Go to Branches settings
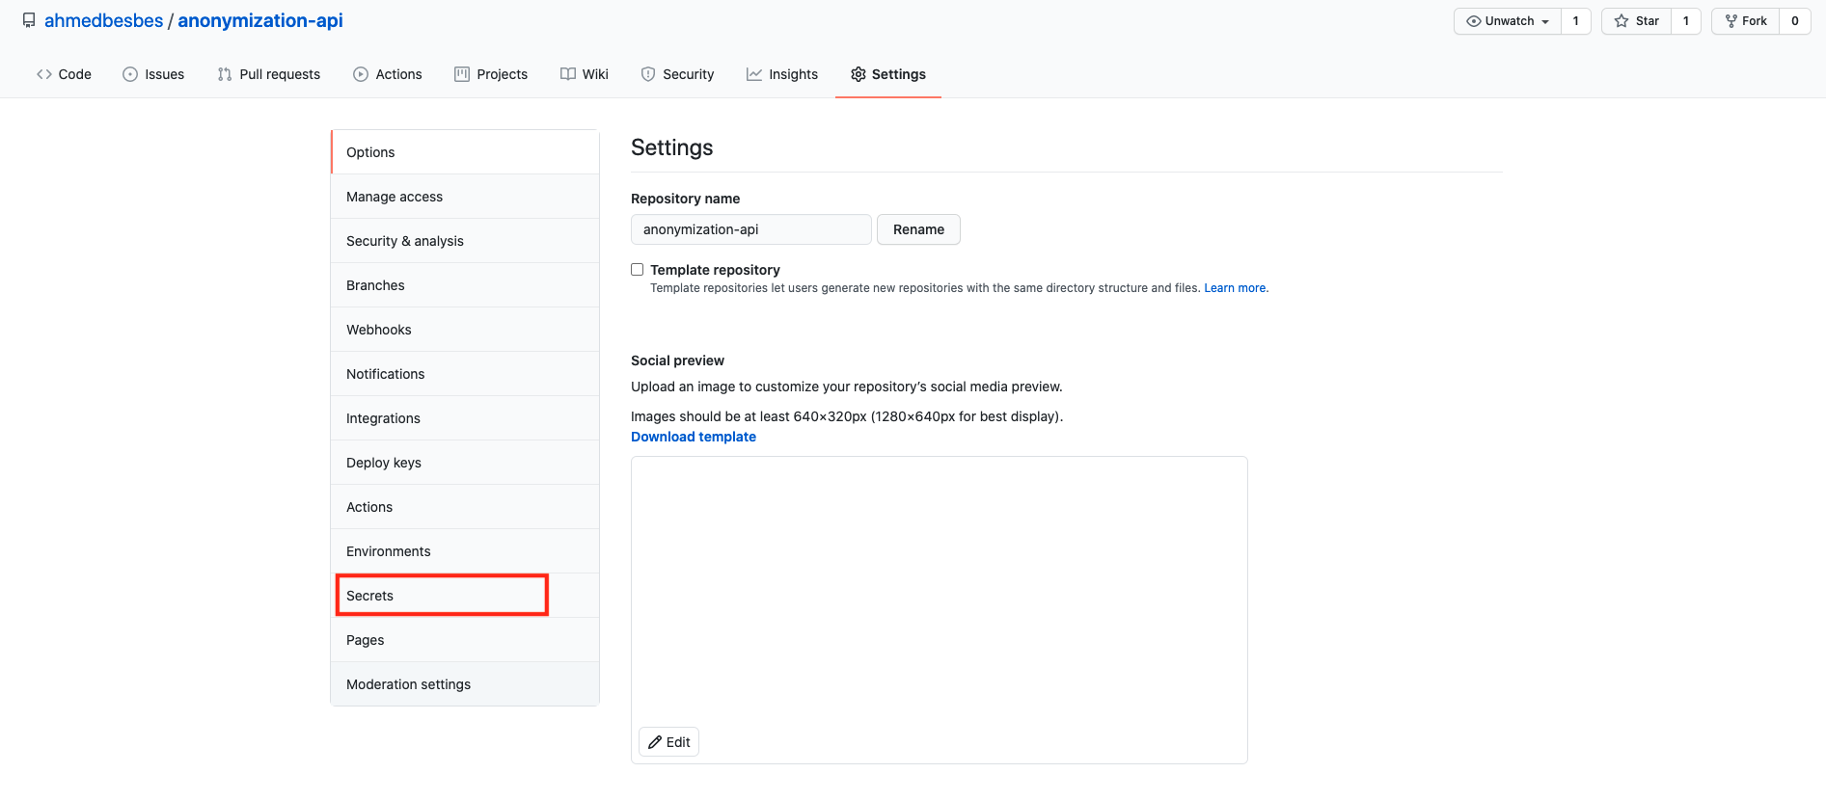This screenshot has width=1826, height=800. [x=465, y=285]
